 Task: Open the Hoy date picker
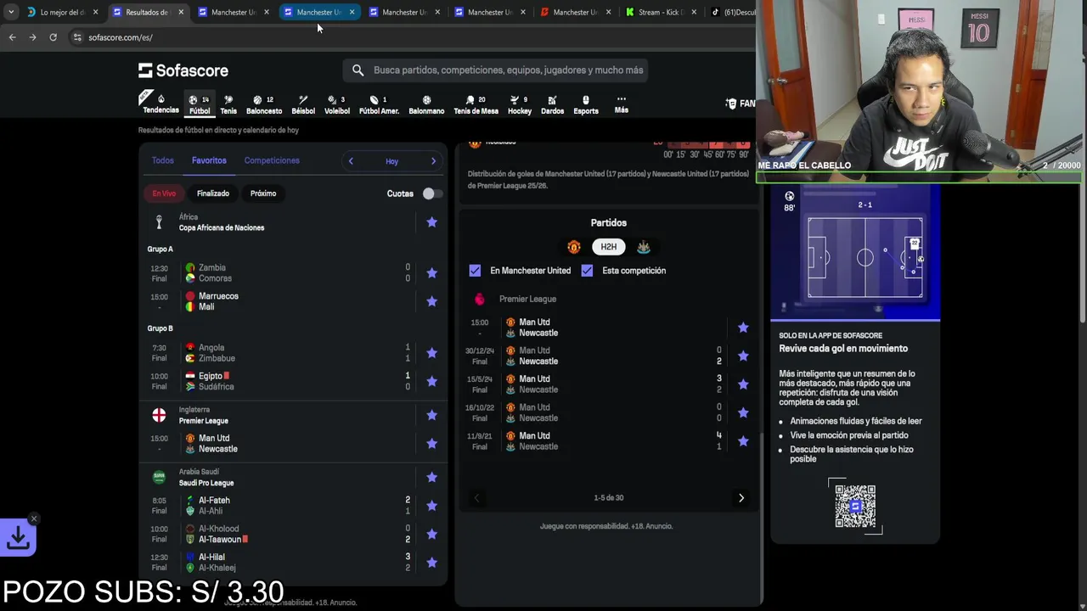click(391, 161)
